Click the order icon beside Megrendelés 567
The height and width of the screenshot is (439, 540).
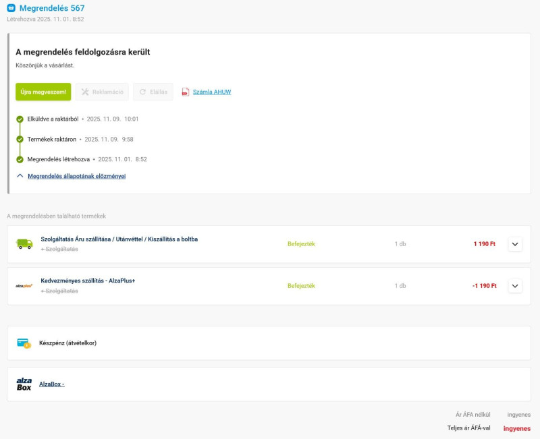click(x=11, y=8)
